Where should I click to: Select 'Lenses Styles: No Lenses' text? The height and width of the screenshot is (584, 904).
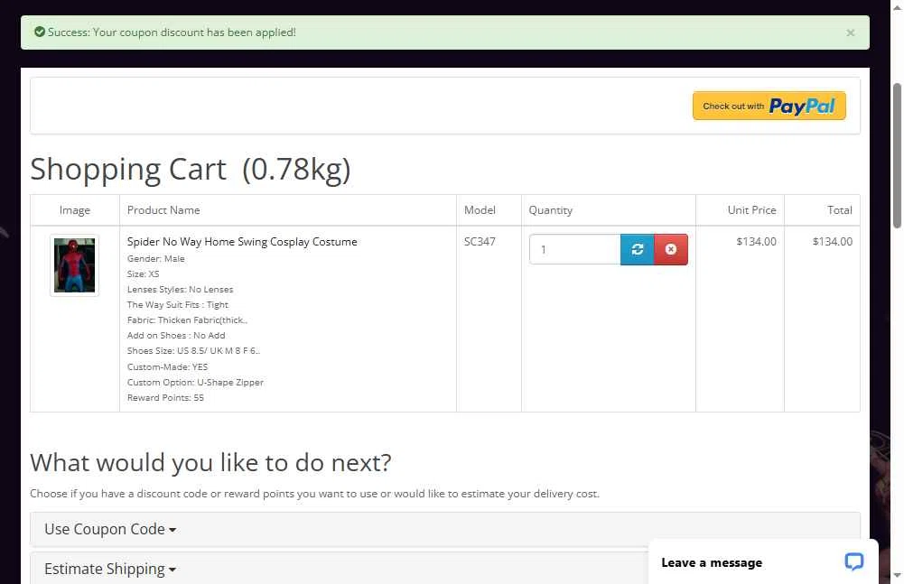(x=181, y=290)
